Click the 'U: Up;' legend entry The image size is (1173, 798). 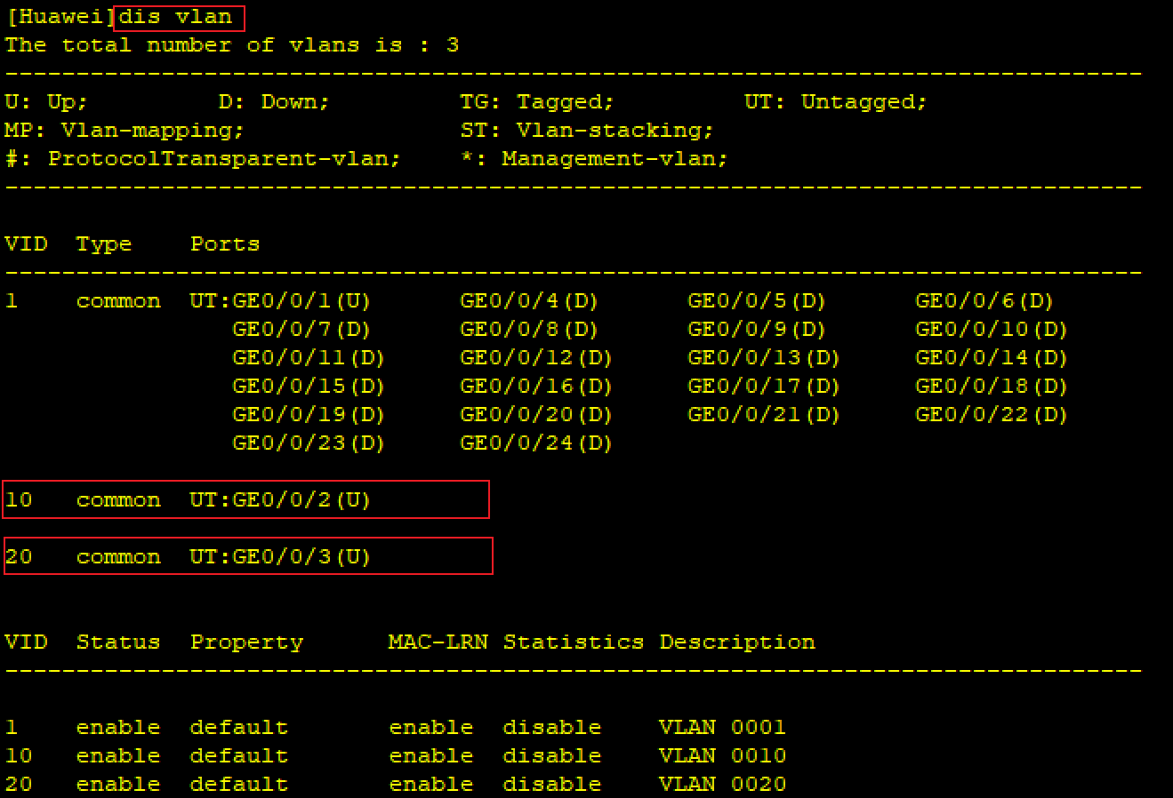click(x=46, y=102)
